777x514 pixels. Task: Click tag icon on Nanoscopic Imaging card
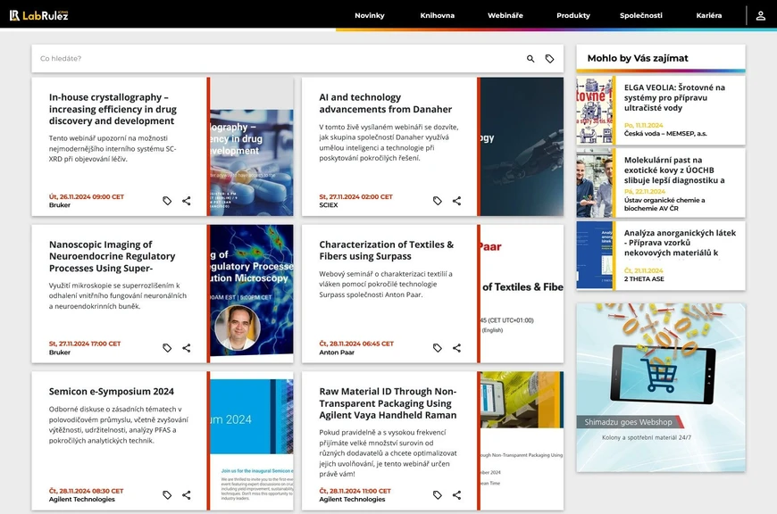167,348
